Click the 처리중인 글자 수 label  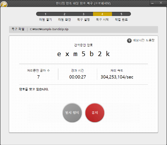coord(39,71)
